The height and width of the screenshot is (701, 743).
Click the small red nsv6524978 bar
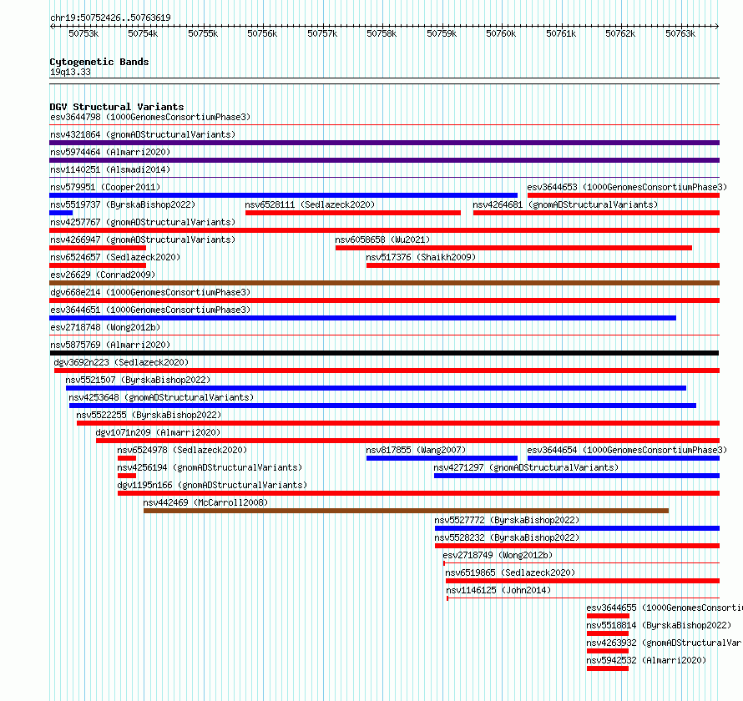[x=127, y=458]
